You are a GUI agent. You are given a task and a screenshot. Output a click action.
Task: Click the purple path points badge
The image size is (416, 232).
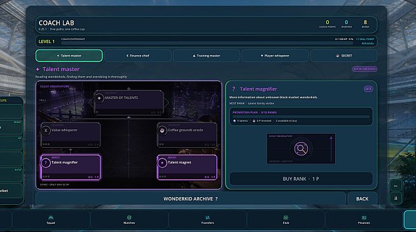click(x=364, y=69)
